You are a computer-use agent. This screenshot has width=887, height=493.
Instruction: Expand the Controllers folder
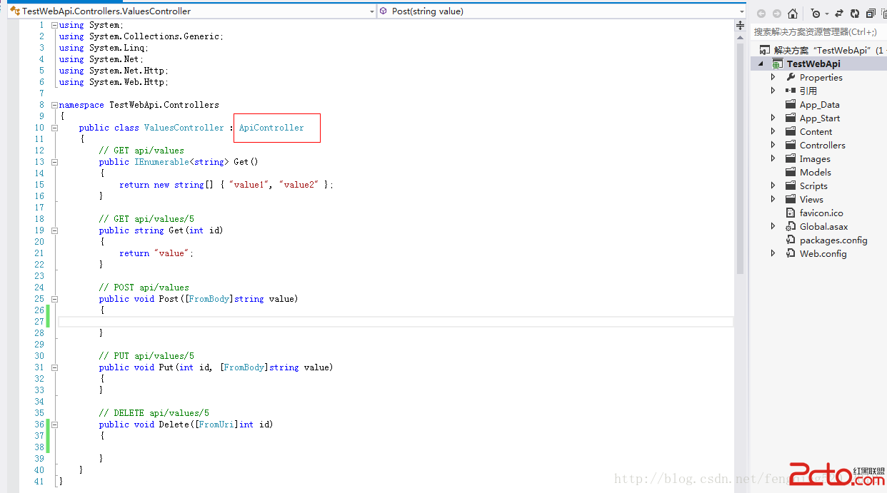tap(773, 145)
